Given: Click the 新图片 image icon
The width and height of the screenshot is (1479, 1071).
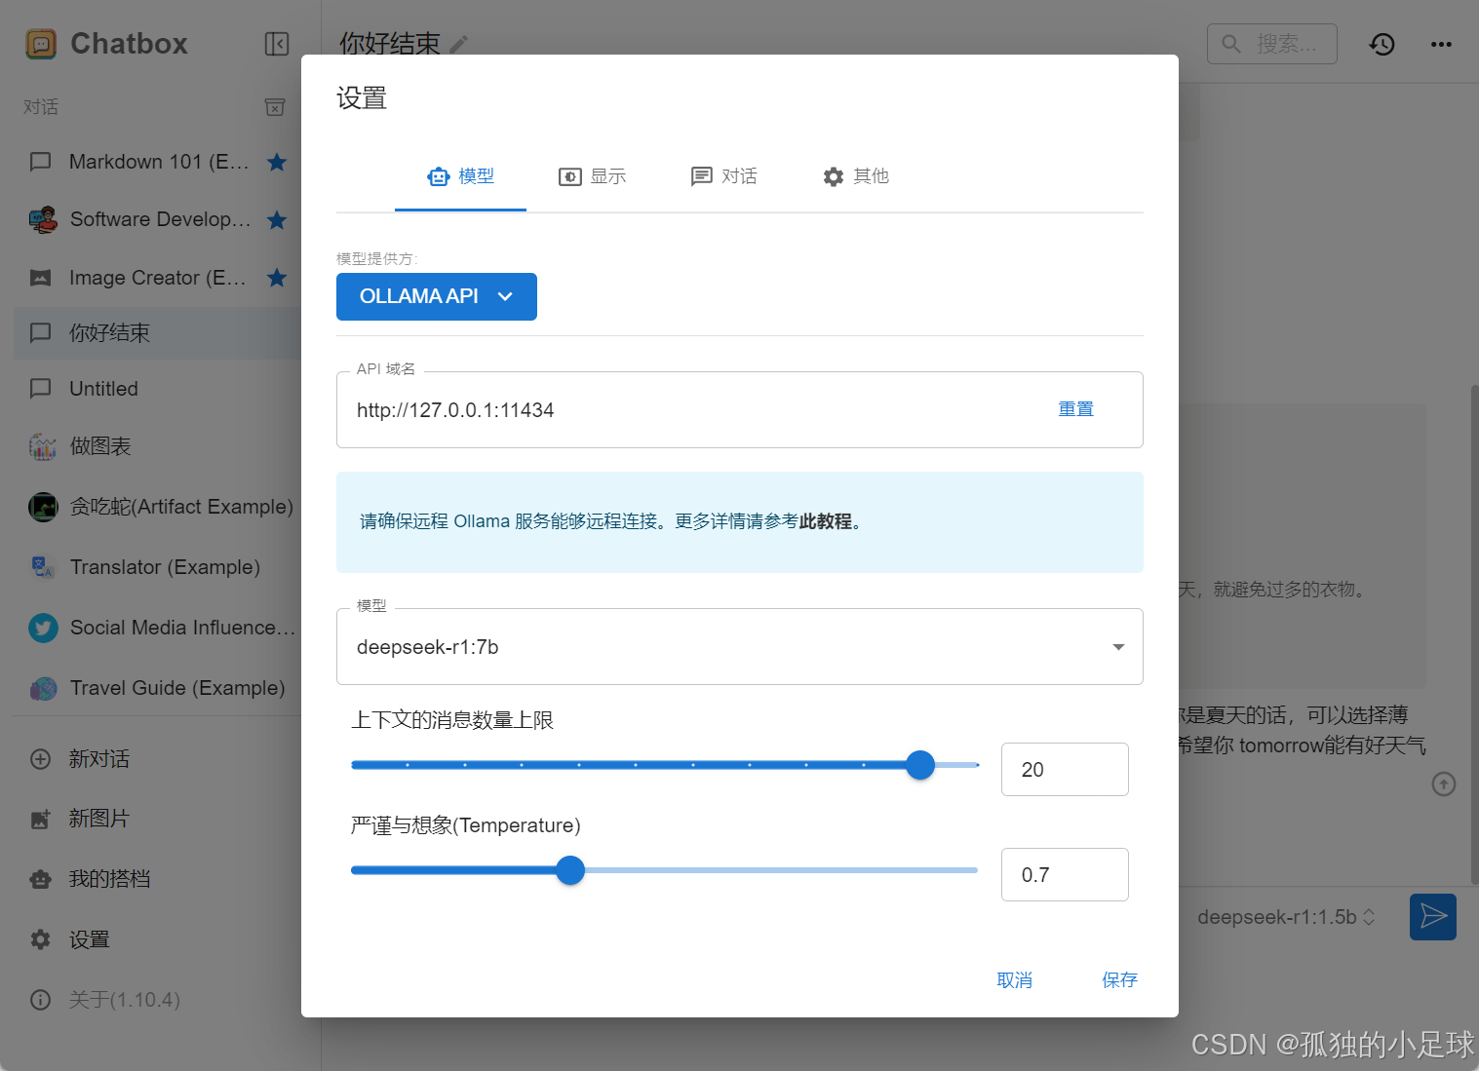Looking at the screenshot, I should point(41,820).
